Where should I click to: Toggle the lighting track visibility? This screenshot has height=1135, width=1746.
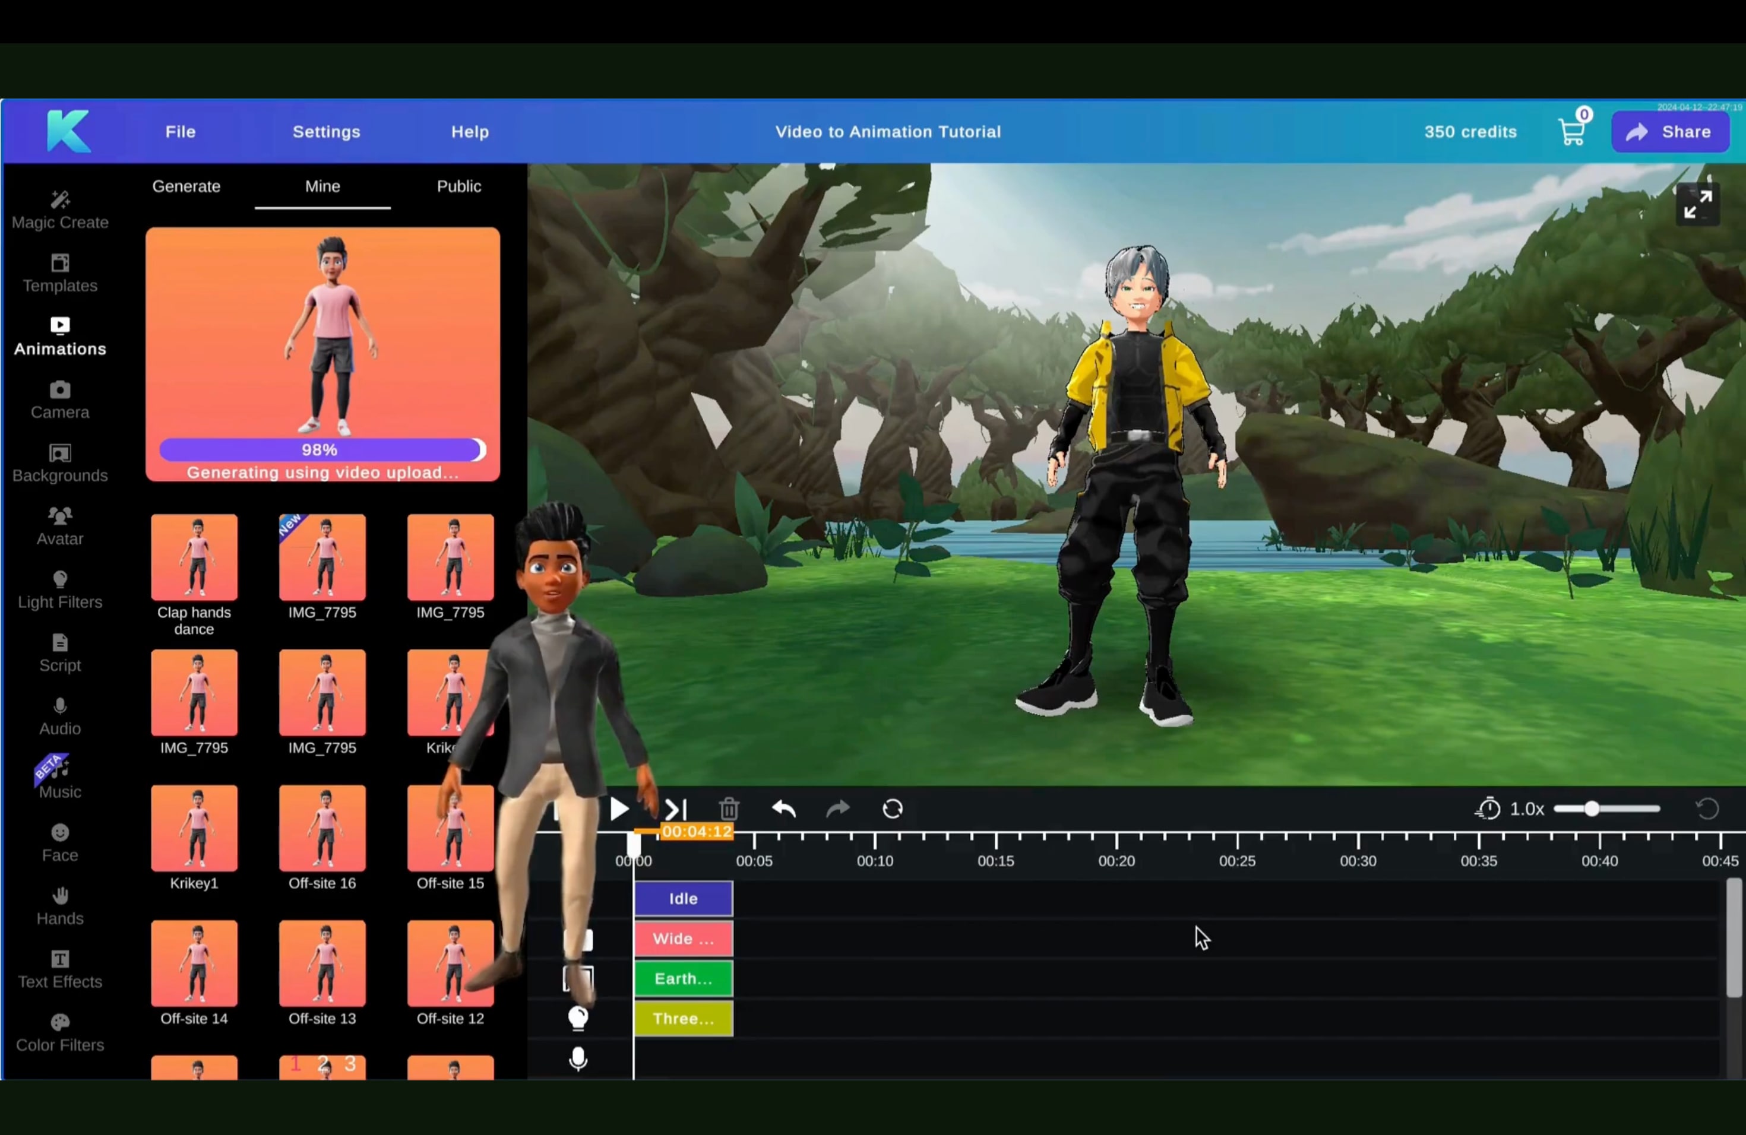[x=578, y=1019]
